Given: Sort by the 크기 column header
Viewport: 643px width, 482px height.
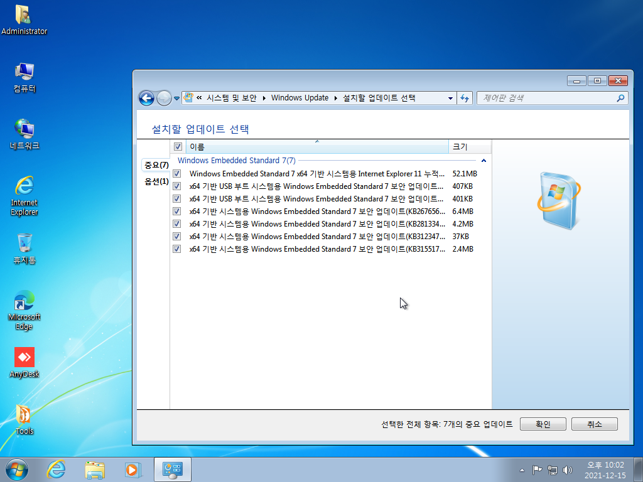Looking at the screenshot, I should click(x=470, y=147).
